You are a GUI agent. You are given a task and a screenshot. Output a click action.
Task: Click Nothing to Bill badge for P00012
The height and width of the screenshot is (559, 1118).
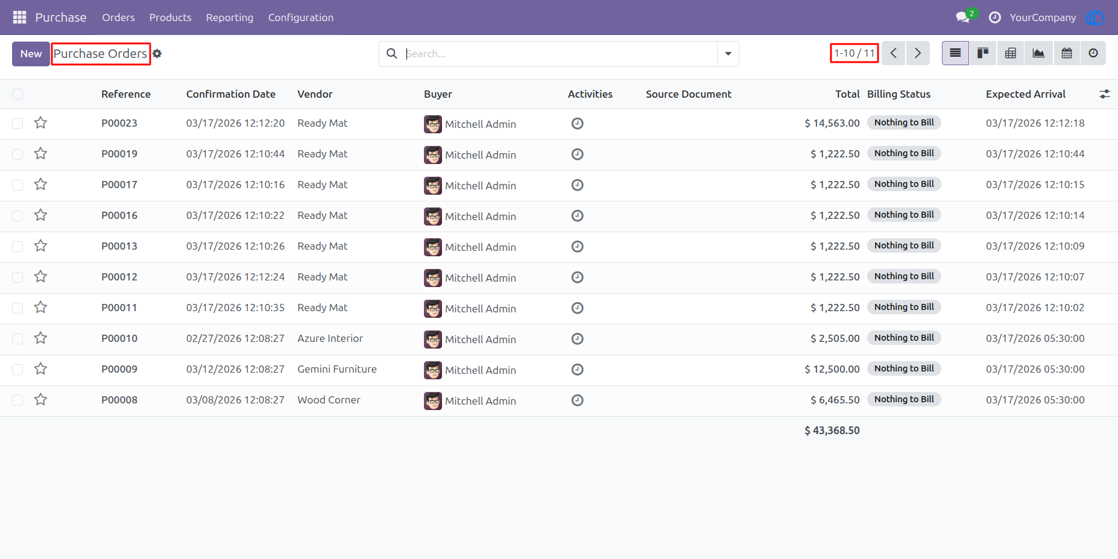904,276
